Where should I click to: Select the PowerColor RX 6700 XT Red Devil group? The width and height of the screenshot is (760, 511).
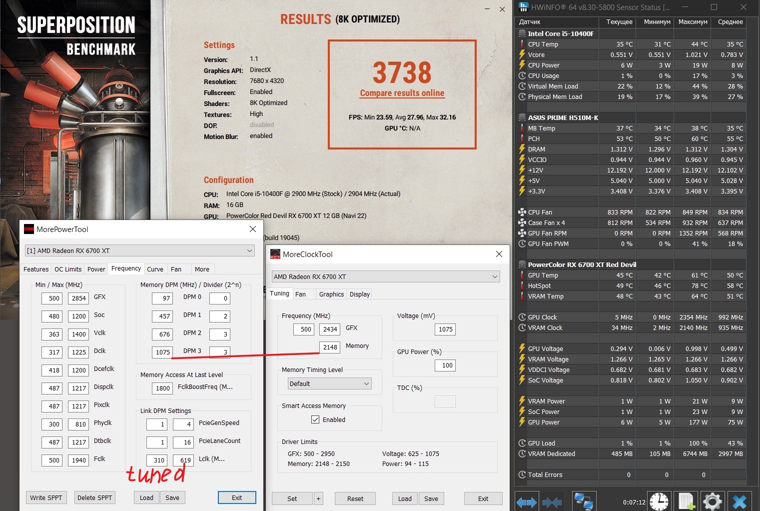point(632,264)
